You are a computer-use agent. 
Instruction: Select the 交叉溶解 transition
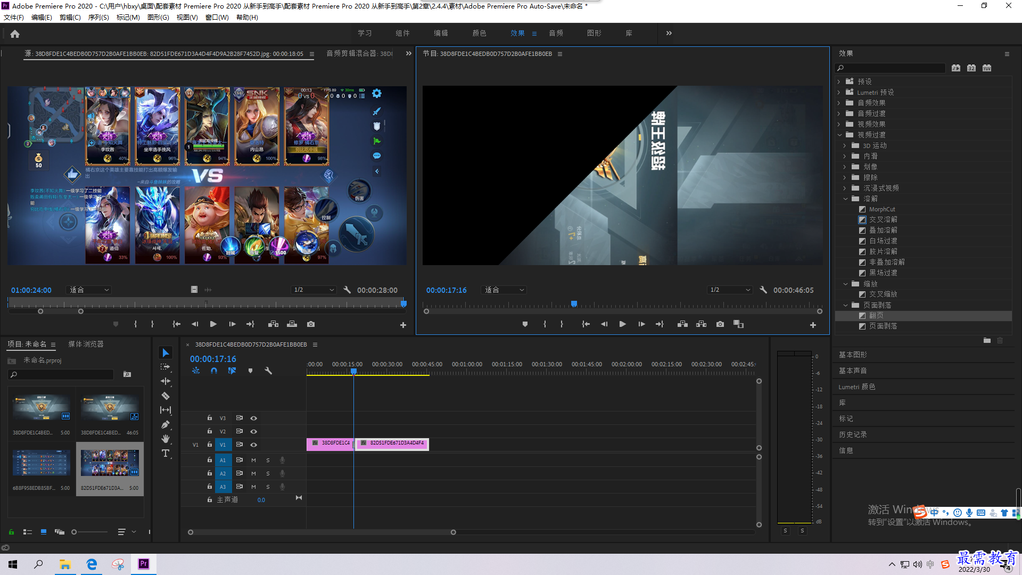coord(883,219)
